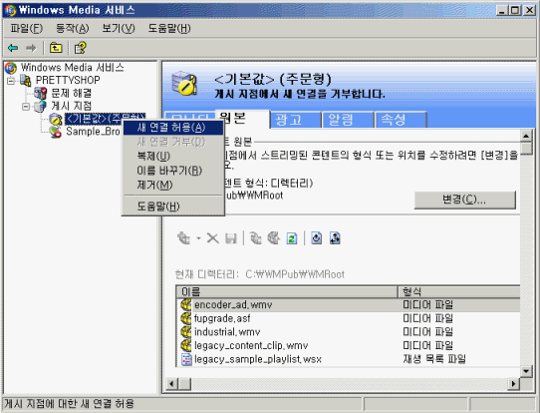Image resolution: width=540 pixels, height=413 pixels.
Task: Click the add item icon in source toolbar
Action: tap(184, 238)
